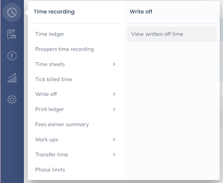Click the Mark ups menu label

coord(46,140)
